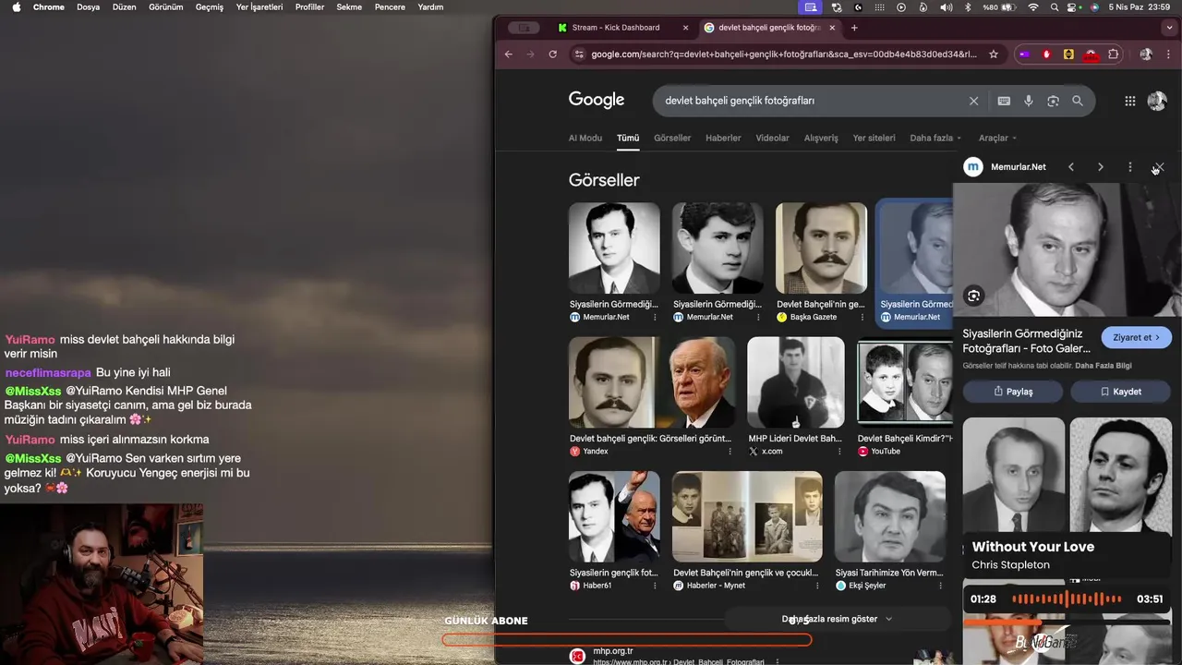Open Yer İşaretleri menu
Viewport: 1182px width, 665px height.
pos(259,6)
